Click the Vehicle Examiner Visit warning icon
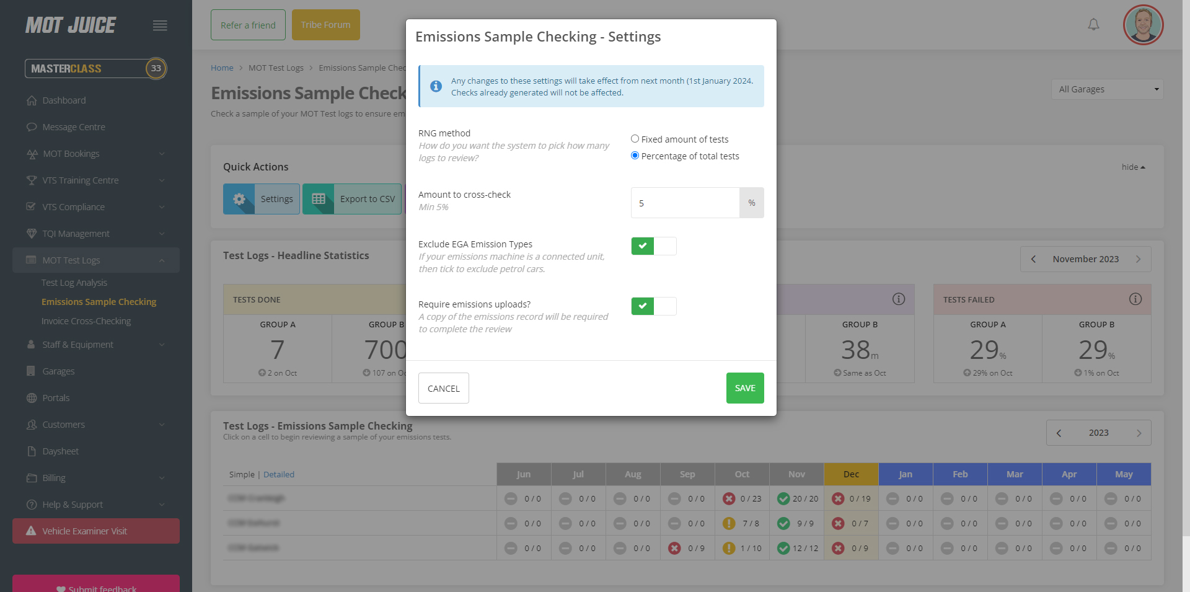 [31, 531]
